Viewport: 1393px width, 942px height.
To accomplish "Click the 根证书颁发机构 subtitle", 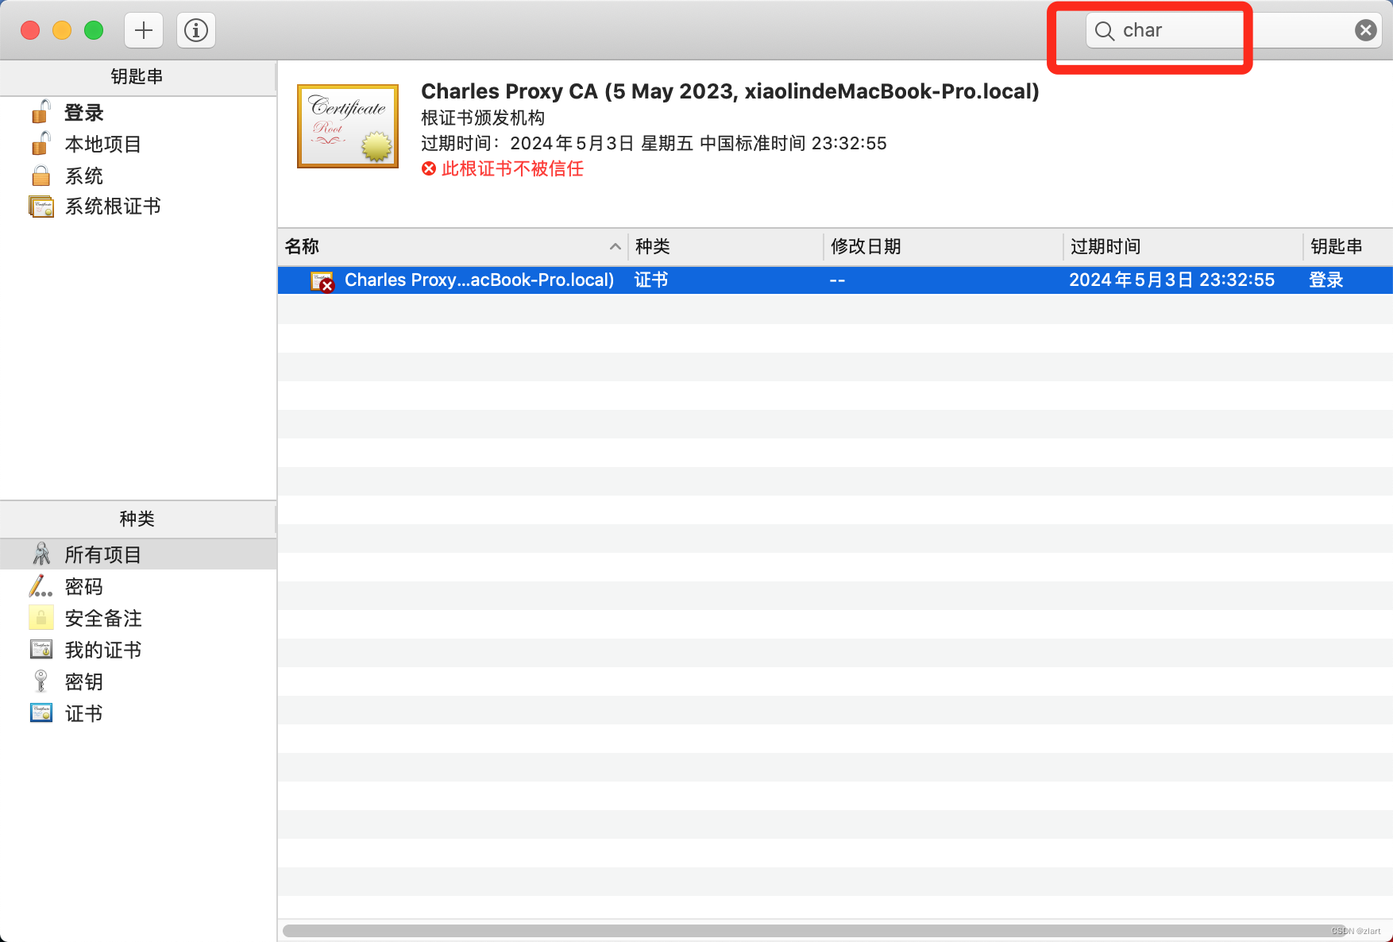I will point(483,118).
